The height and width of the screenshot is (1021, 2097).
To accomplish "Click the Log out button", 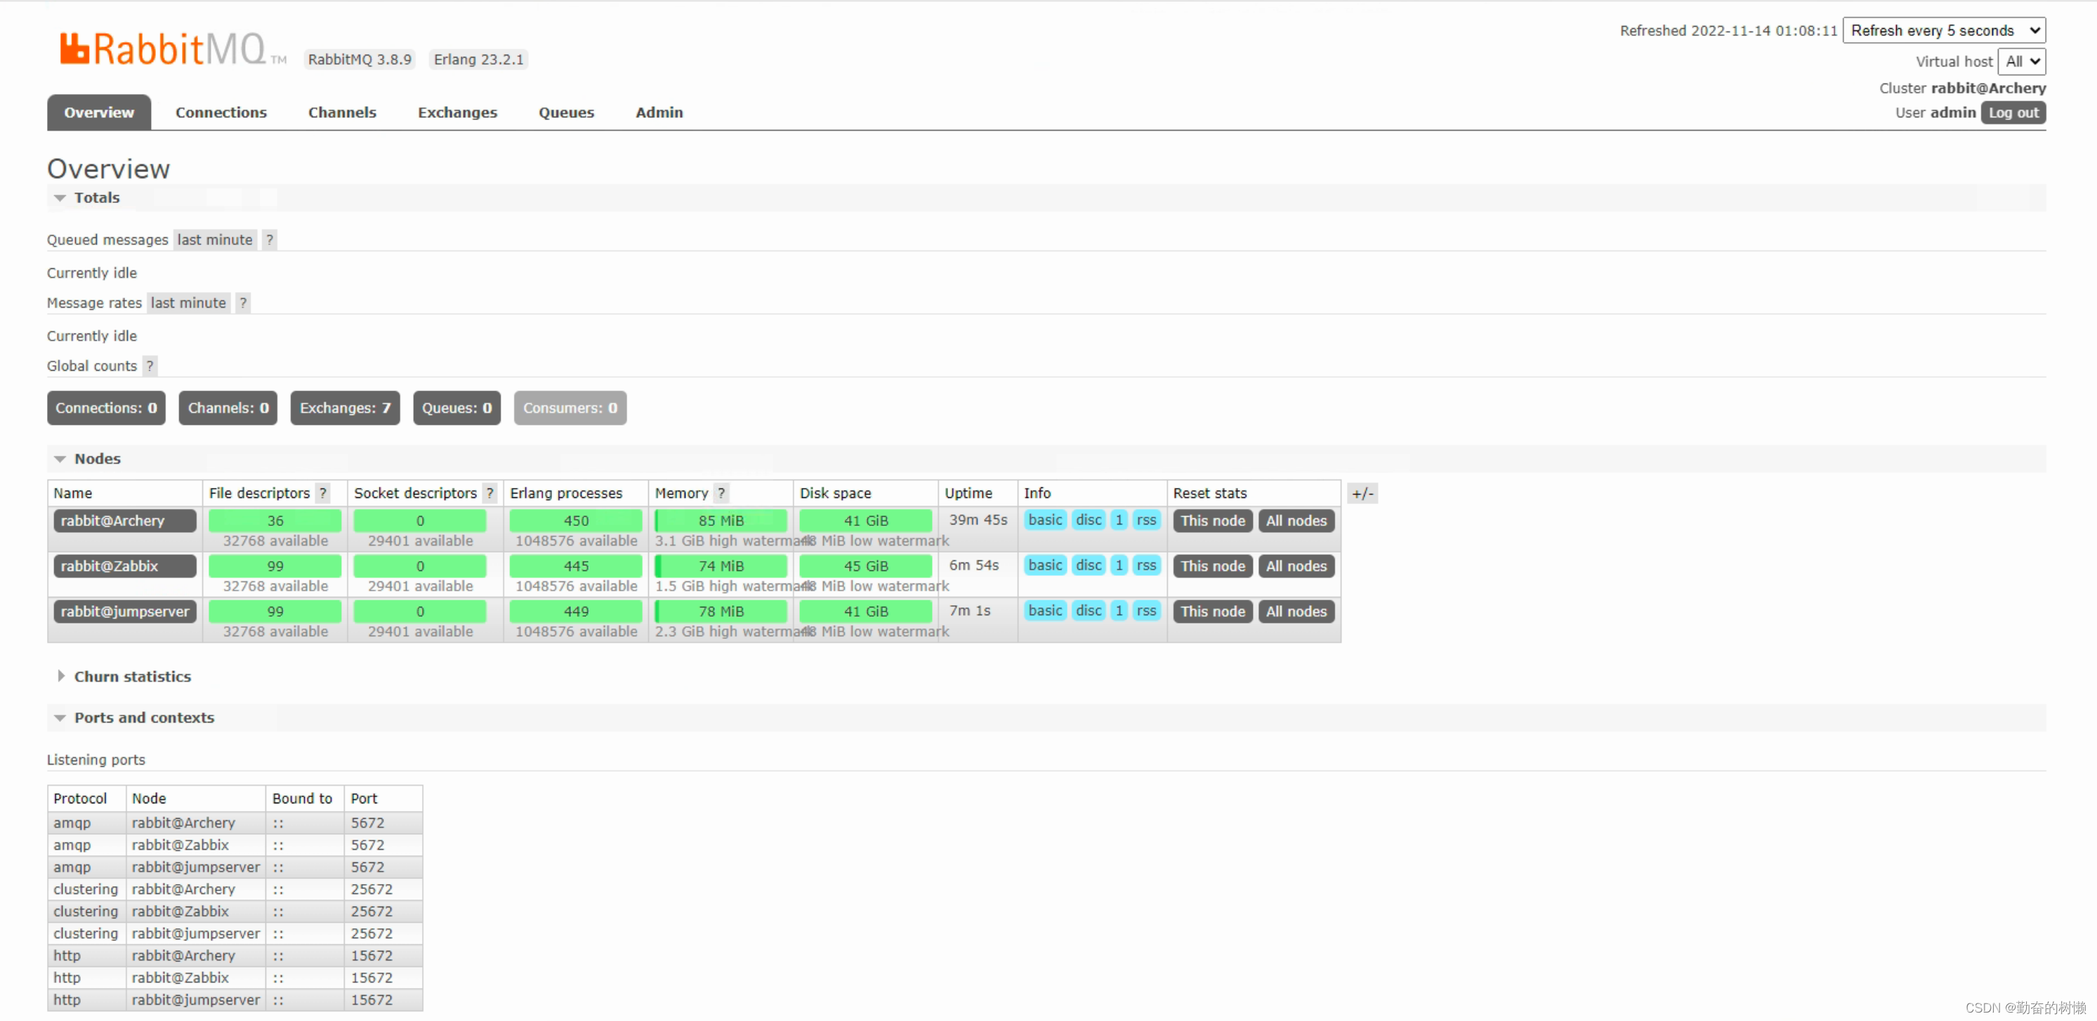I will 2012,112.
